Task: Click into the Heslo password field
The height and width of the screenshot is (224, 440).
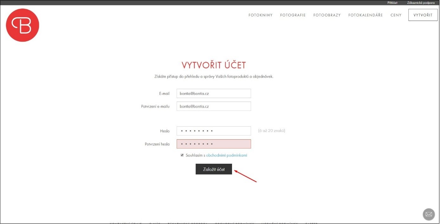Action: coord(214,131)
